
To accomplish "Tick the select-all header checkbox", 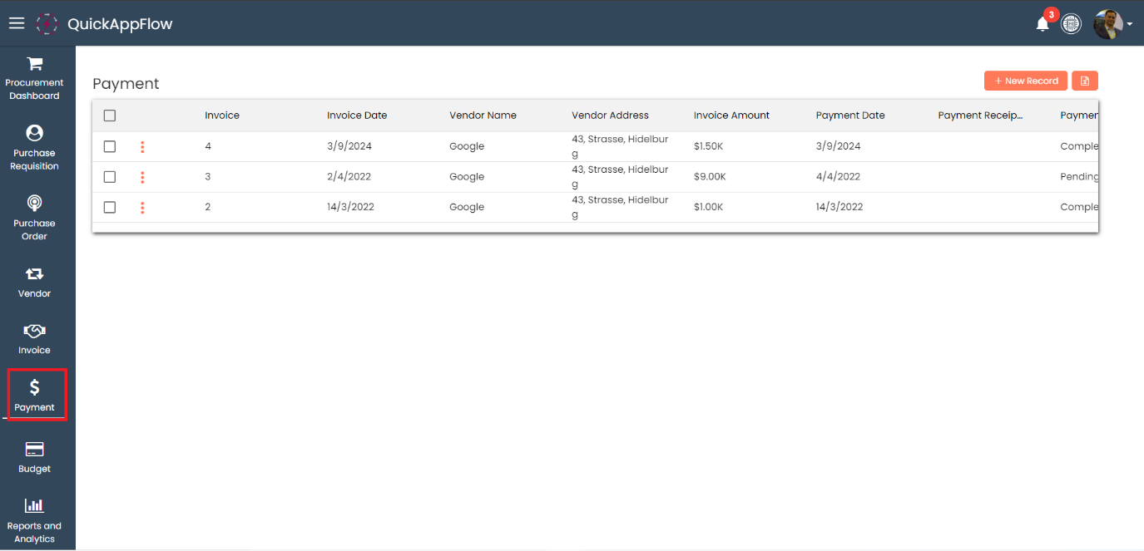I will click(x=110, y=116).
